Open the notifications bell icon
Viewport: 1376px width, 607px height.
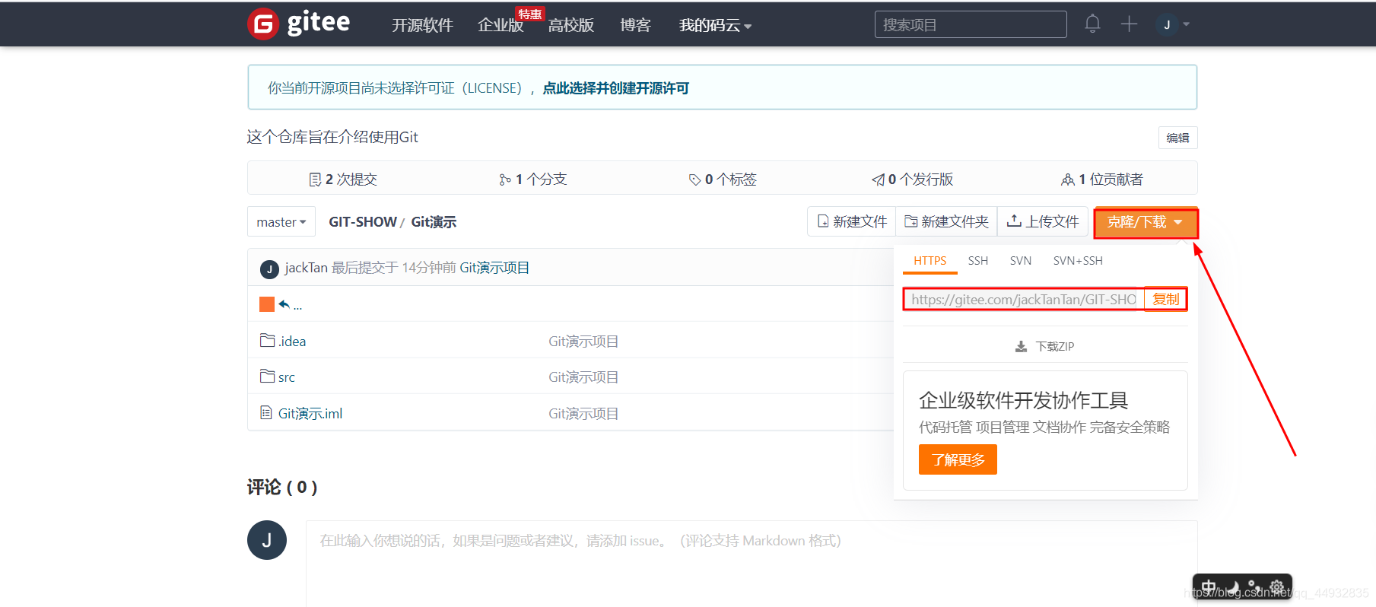pyautogui.click(x=1092, y=24)
